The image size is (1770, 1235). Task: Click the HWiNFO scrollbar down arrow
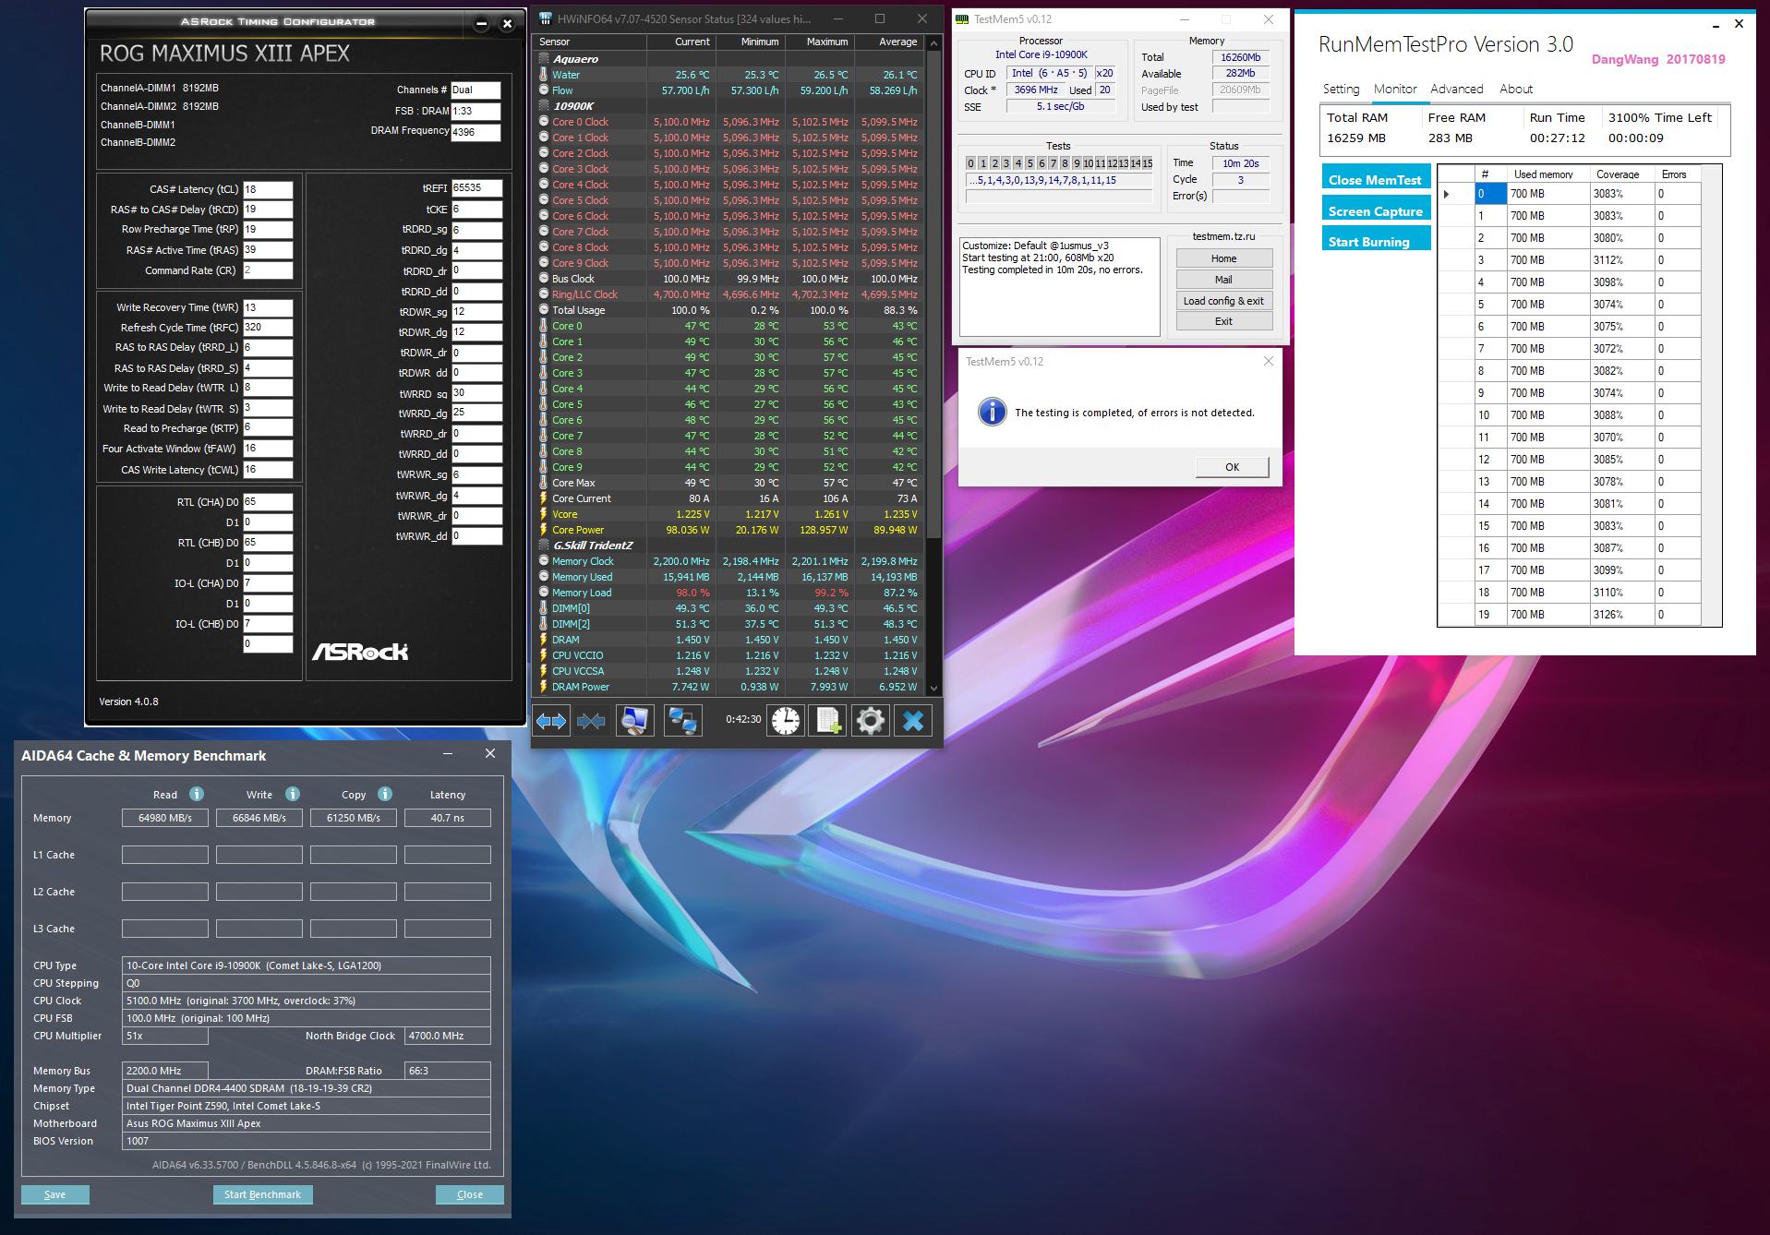[x=933, y=689]
